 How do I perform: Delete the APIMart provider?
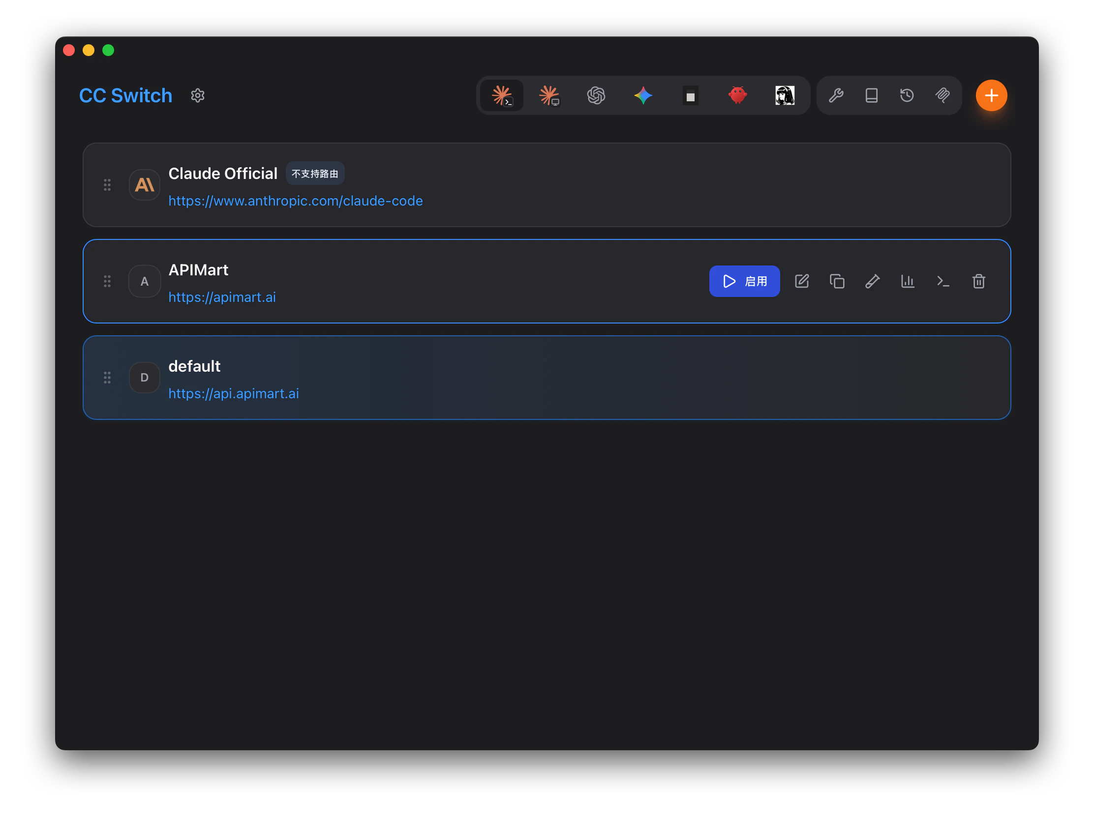[x=978, y=281]
